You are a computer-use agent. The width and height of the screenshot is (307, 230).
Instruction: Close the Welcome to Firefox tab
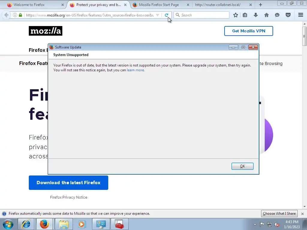62,5
